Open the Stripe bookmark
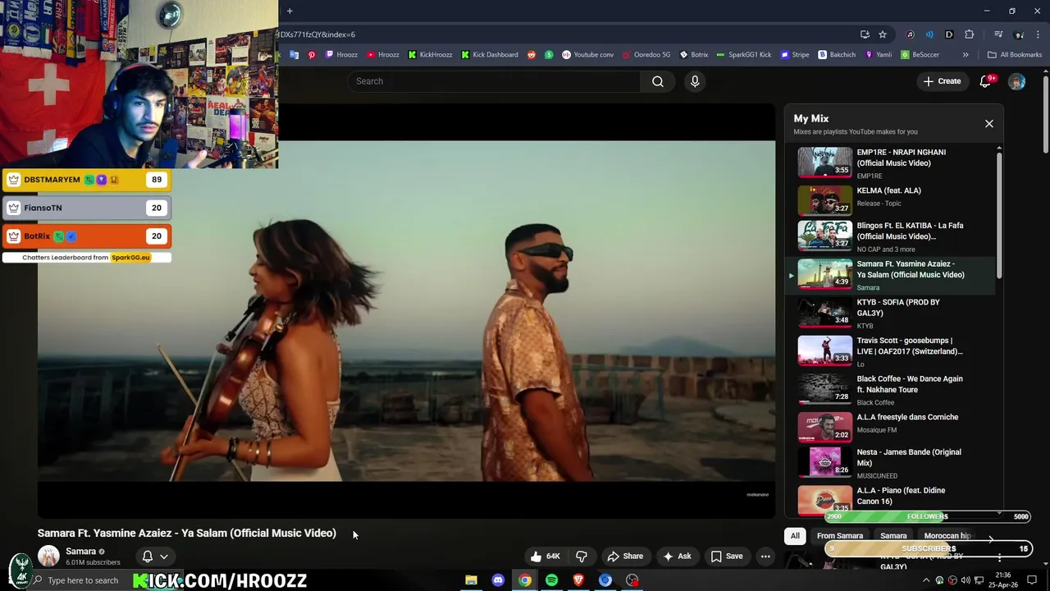1050x591 pixels. coord(794,55)
